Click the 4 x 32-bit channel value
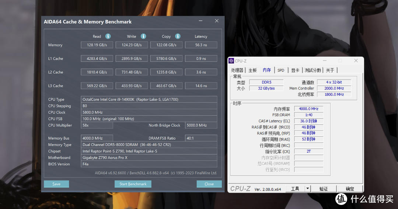Image resolution: width=398 pixels, height=209 pixels. (x=334, y=82)
